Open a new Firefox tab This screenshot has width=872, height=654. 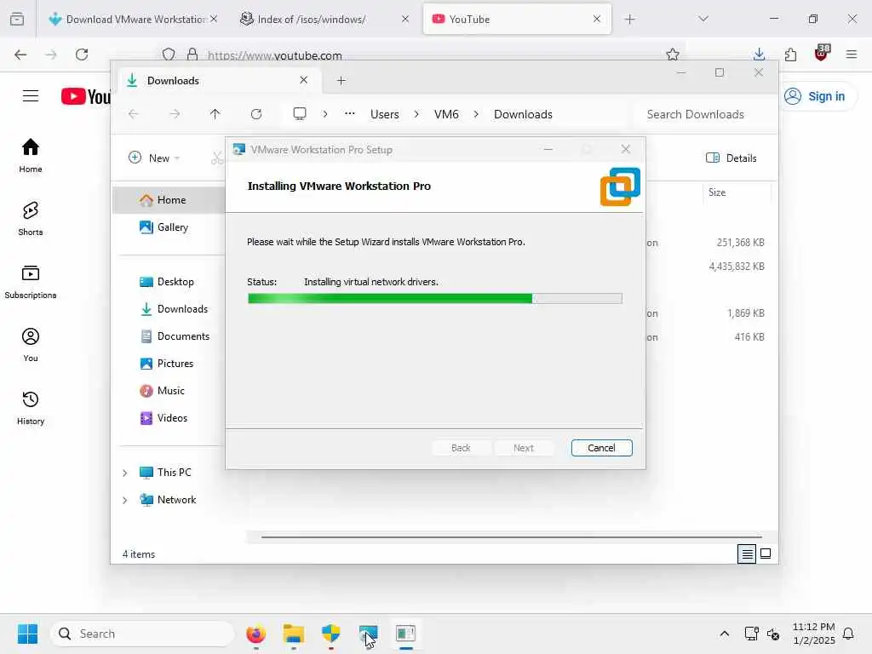tap(629, 20)
